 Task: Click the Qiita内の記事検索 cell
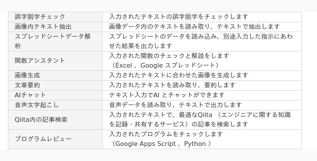point(55,120)
